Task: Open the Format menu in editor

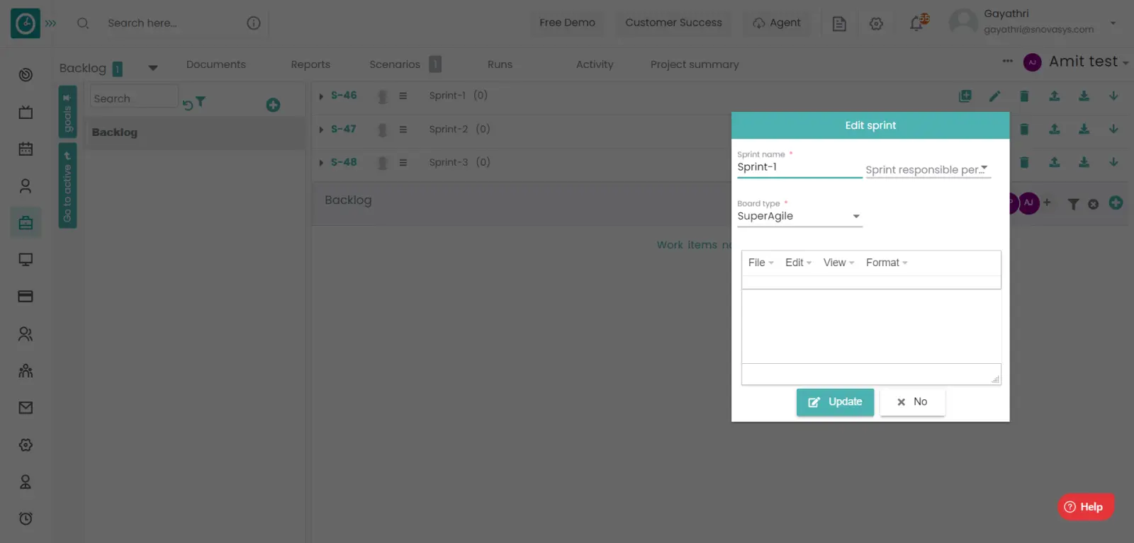Action: 887,263
